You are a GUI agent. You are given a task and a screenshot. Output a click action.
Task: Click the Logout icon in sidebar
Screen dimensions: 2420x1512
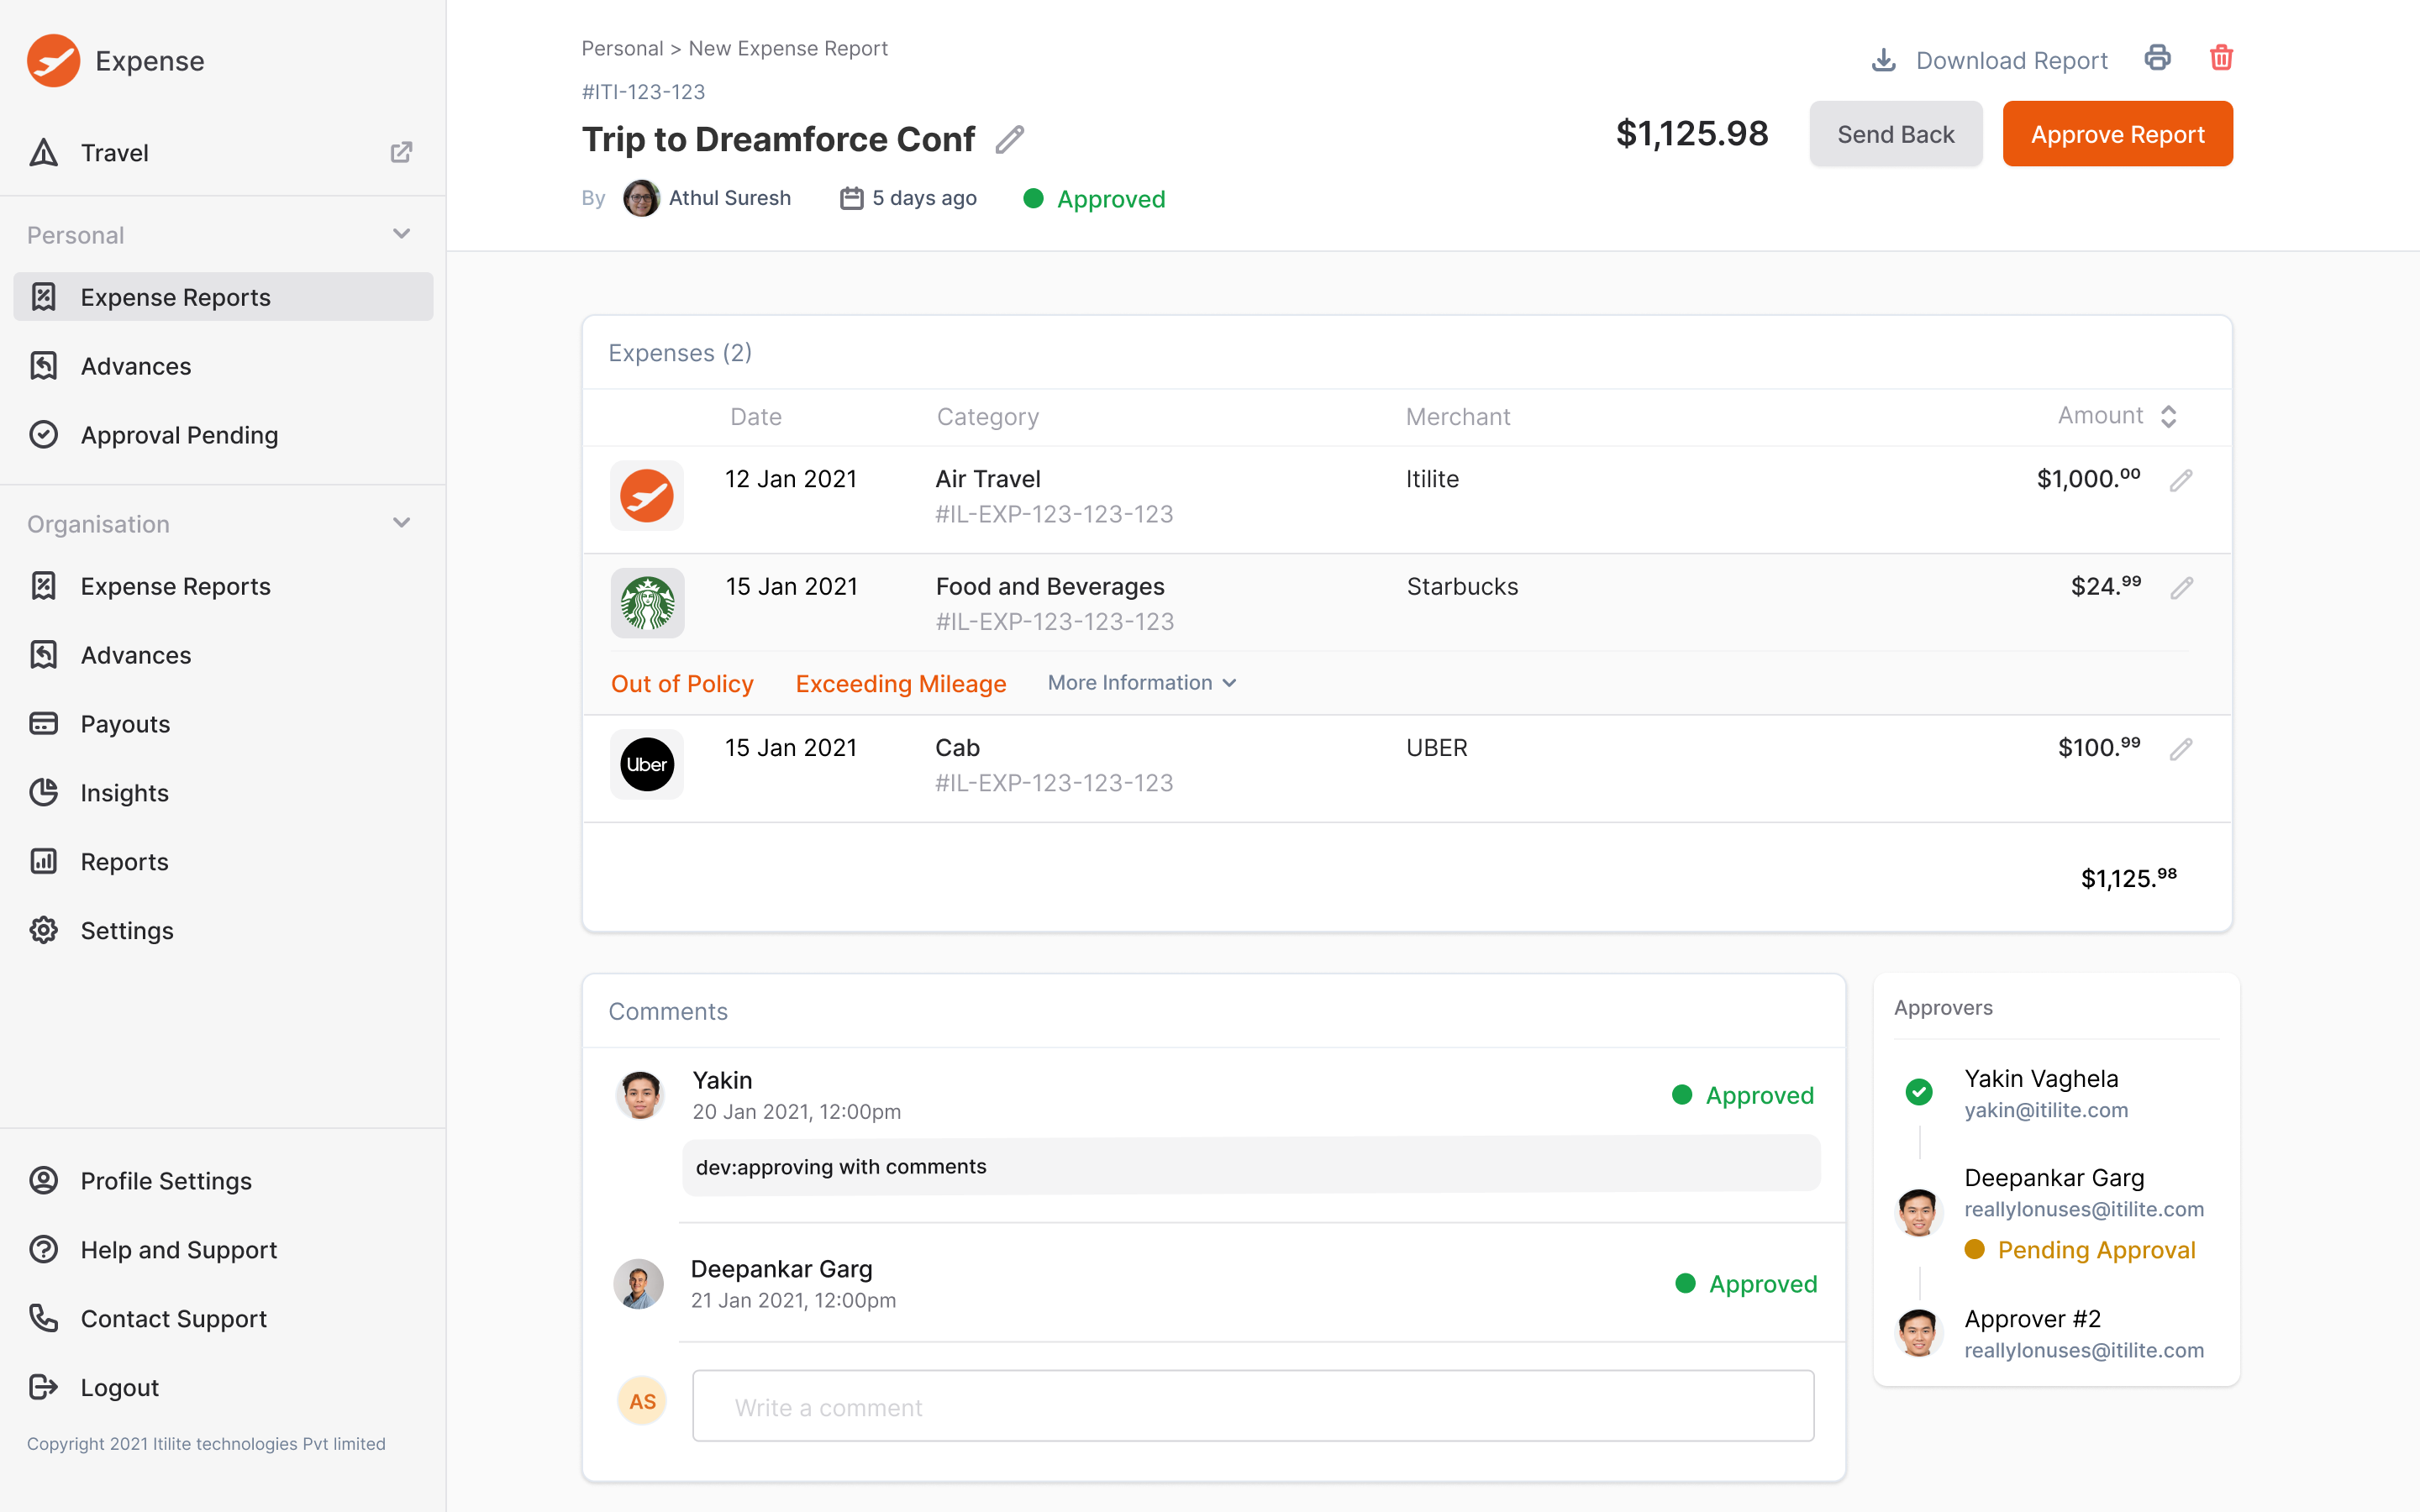point(43,1387)
